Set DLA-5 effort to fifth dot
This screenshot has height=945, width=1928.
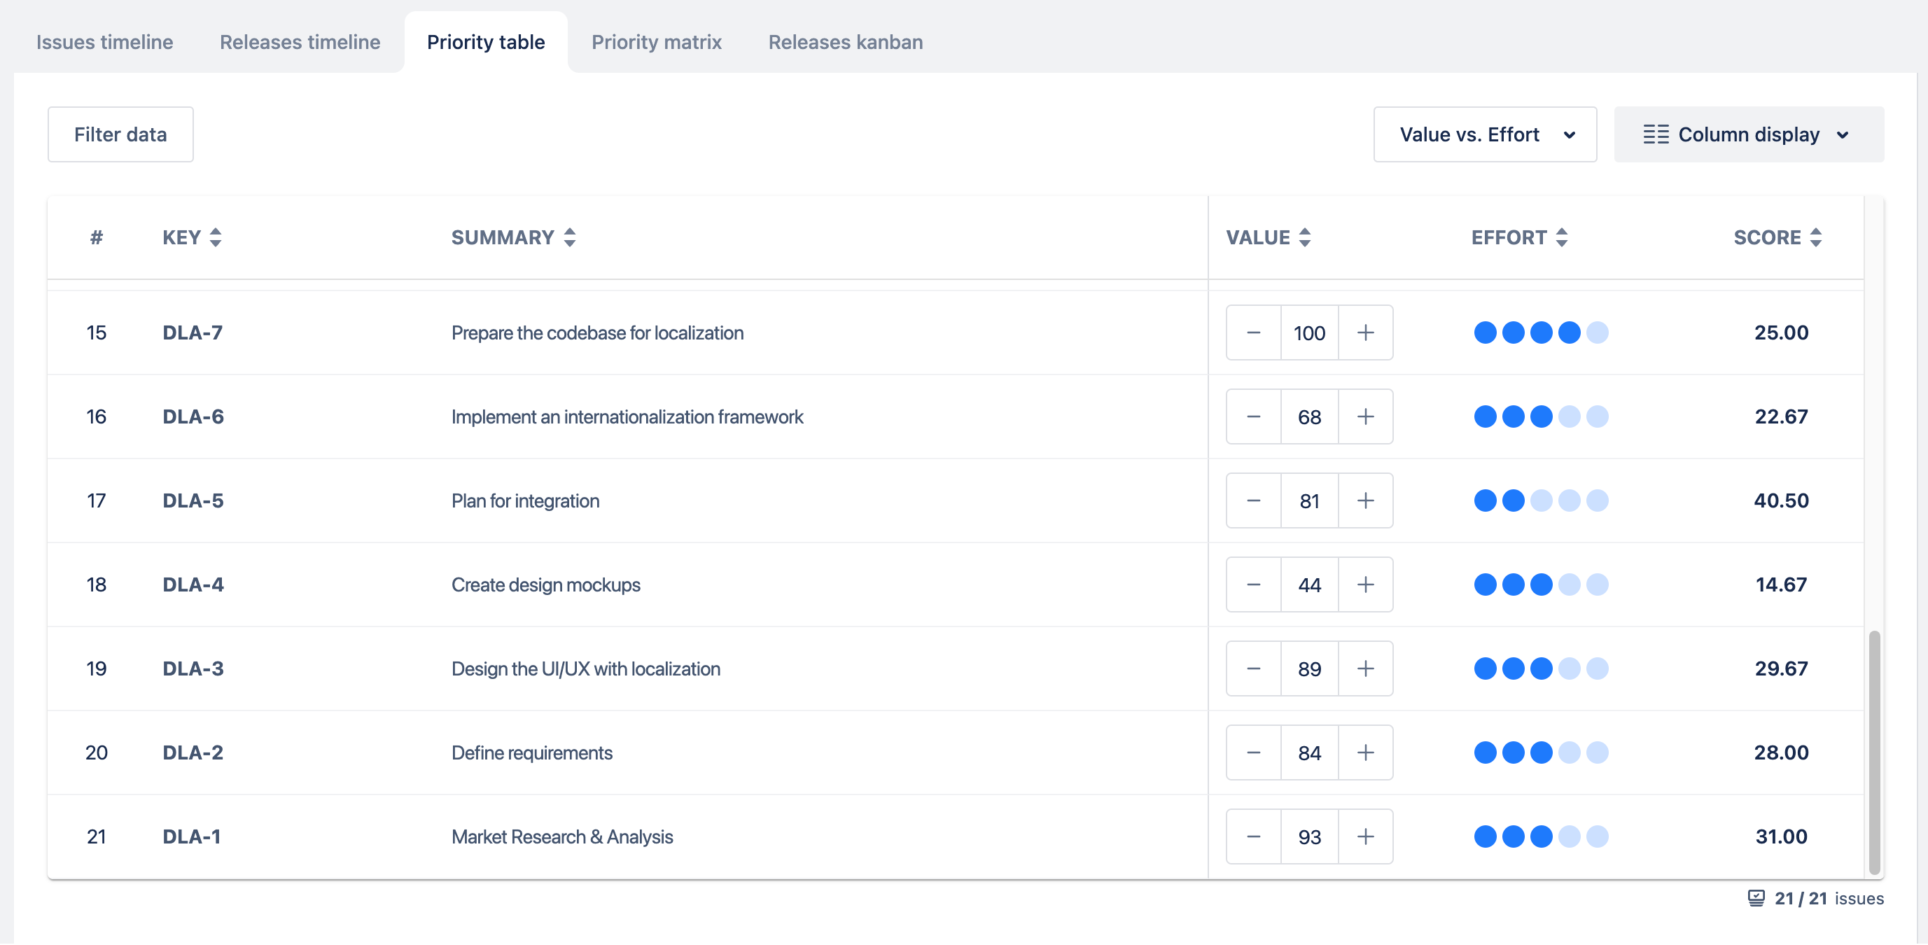[x=1597, y=500]
